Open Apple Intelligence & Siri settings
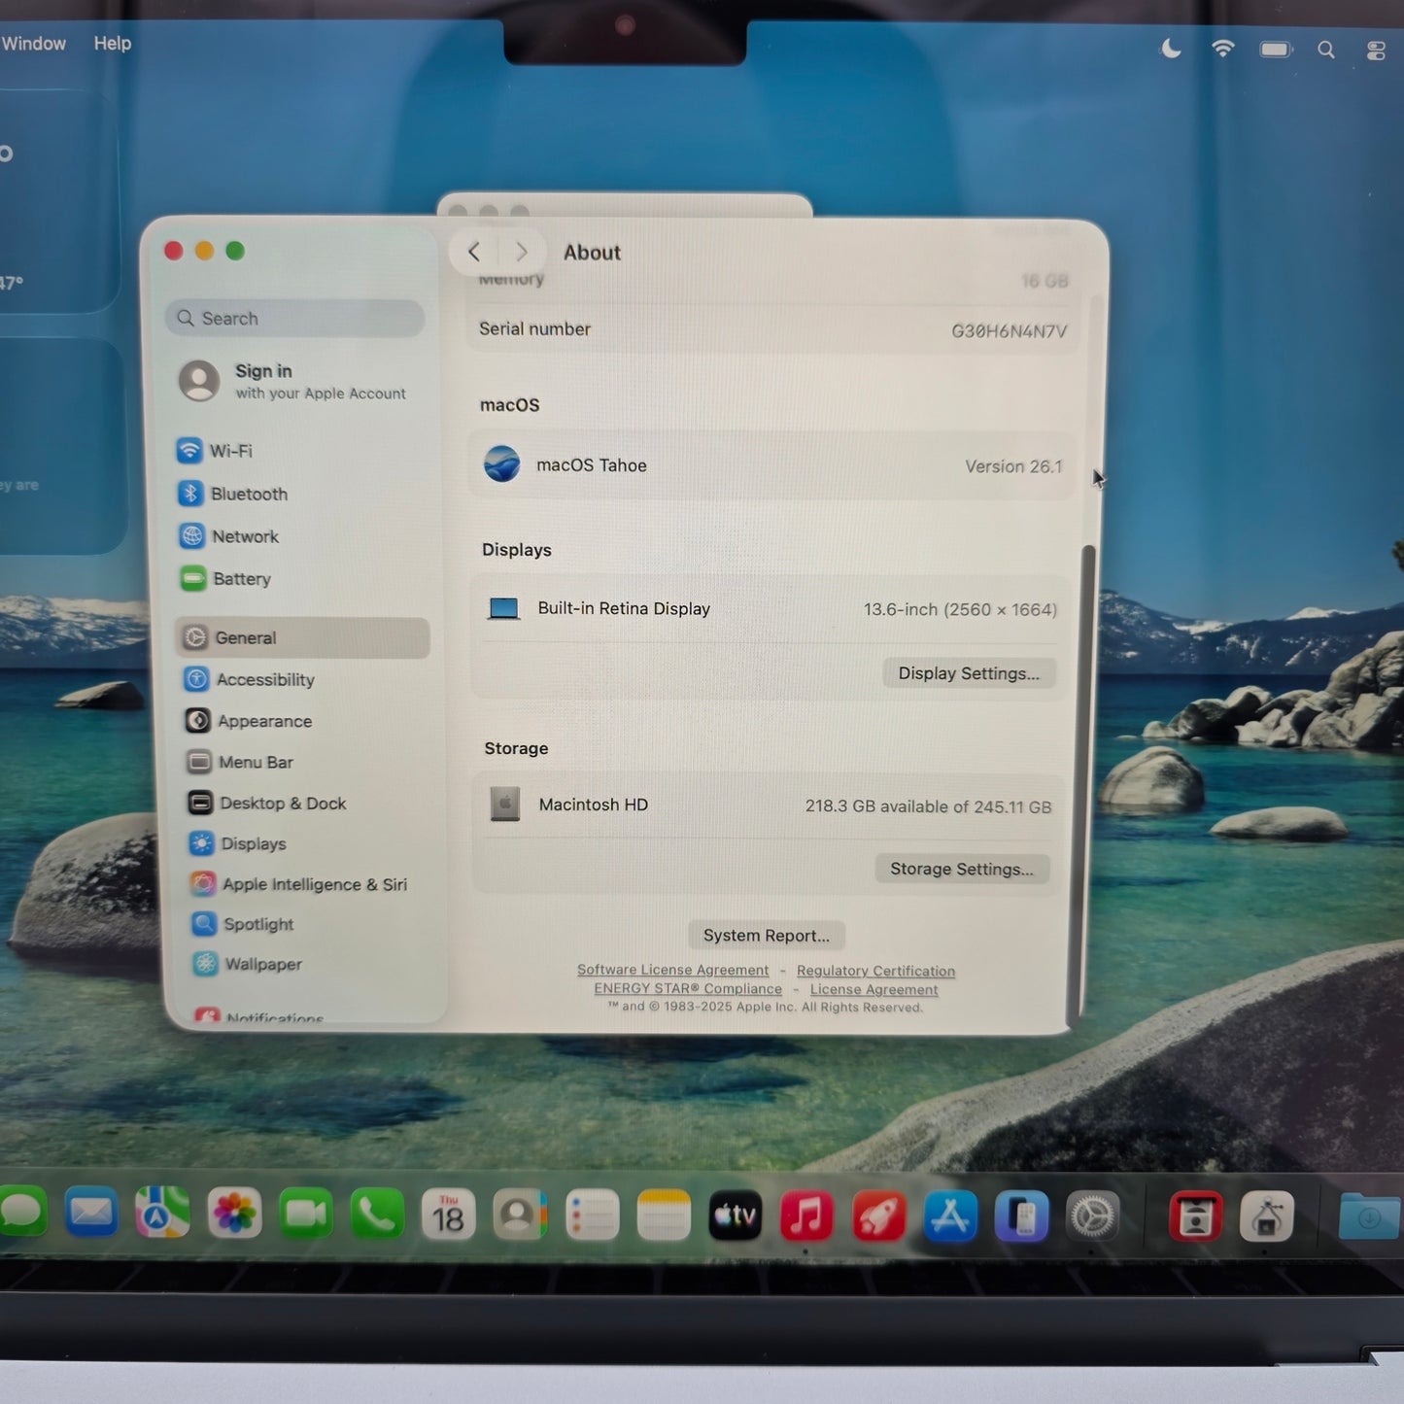The image size is (1404, 1404). pyautogui.click(x=314, y=884)
